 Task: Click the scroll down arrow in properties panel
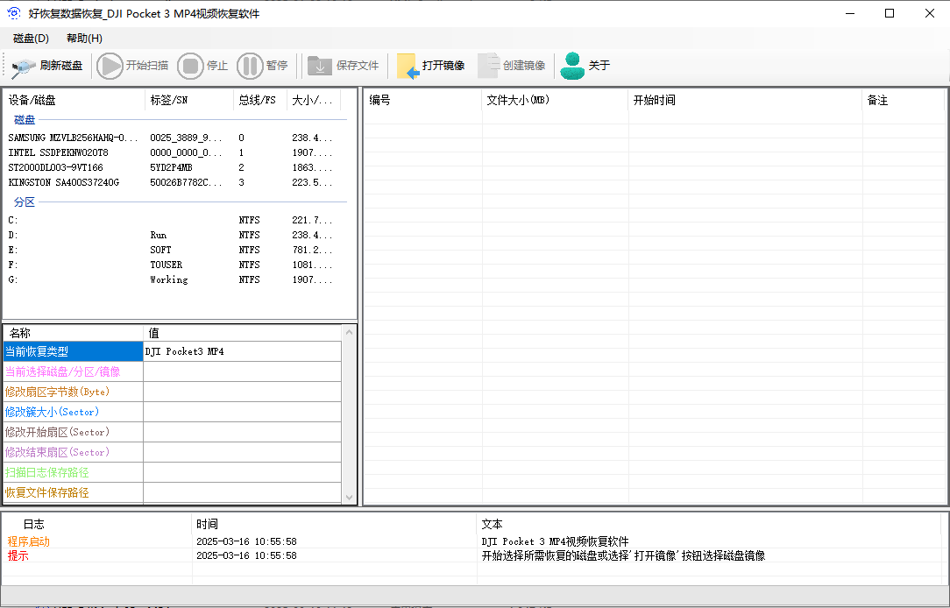point(350,497)
